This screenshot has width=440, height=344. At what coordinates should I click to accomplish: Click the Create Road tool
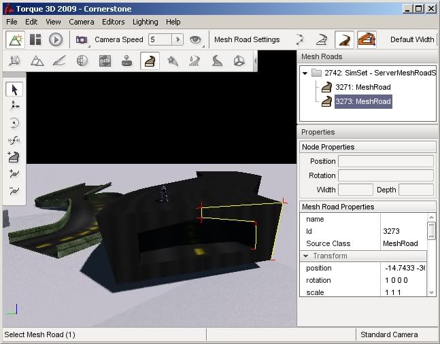pos(15,157)
